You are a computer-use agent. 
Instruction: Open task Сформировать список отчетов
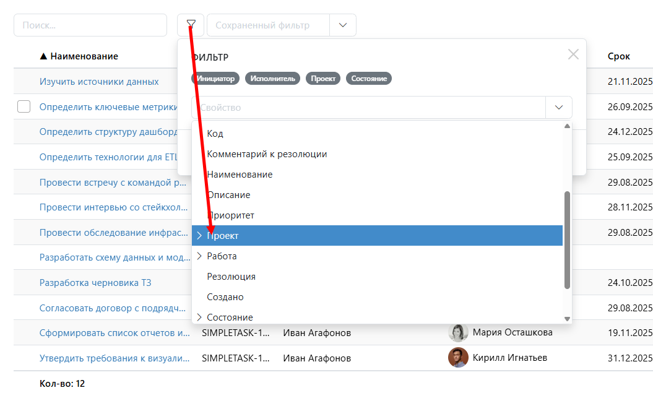pos(115,333)
